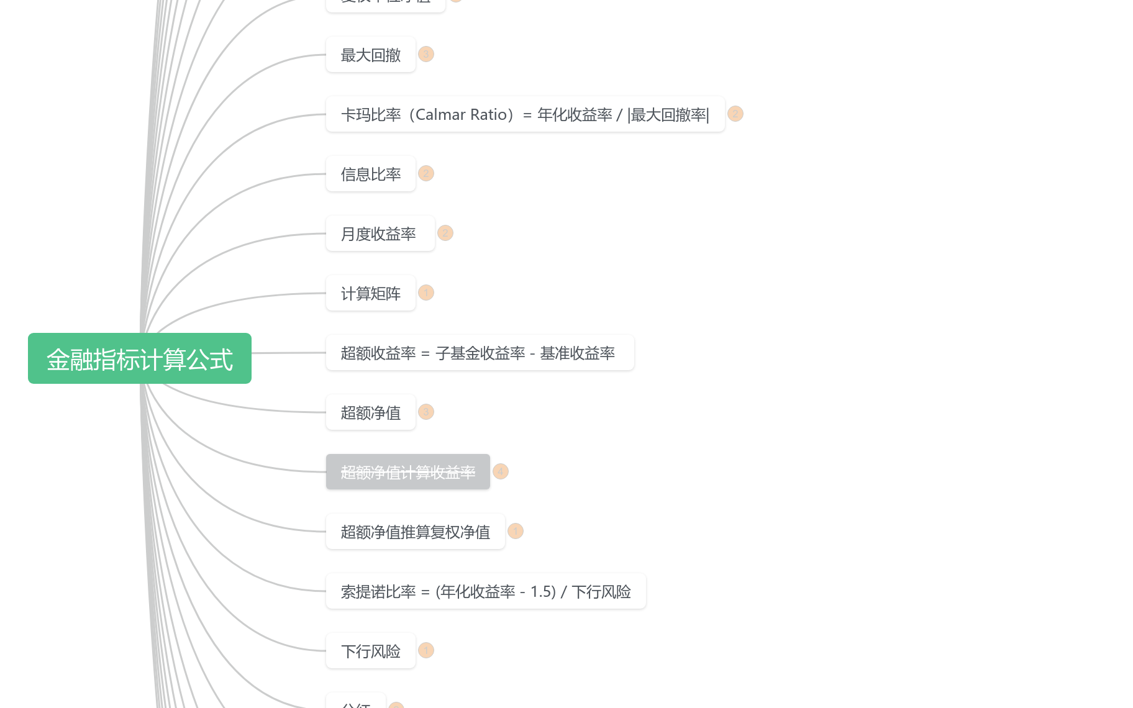Select the 最大回撤 node
Screen dimensions: 1133x708
point(370,54)
